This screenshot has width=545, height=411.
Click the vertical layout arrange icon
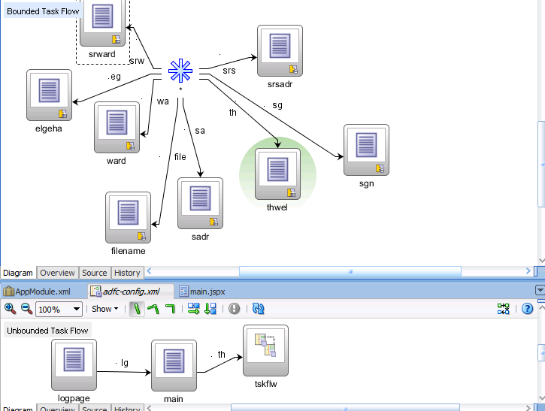210,309
